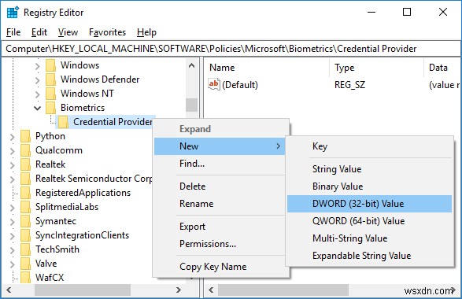This screenshot has width=462, height=299.
Task: Click Delete in the context menu
Action: [x=220, y=186]
